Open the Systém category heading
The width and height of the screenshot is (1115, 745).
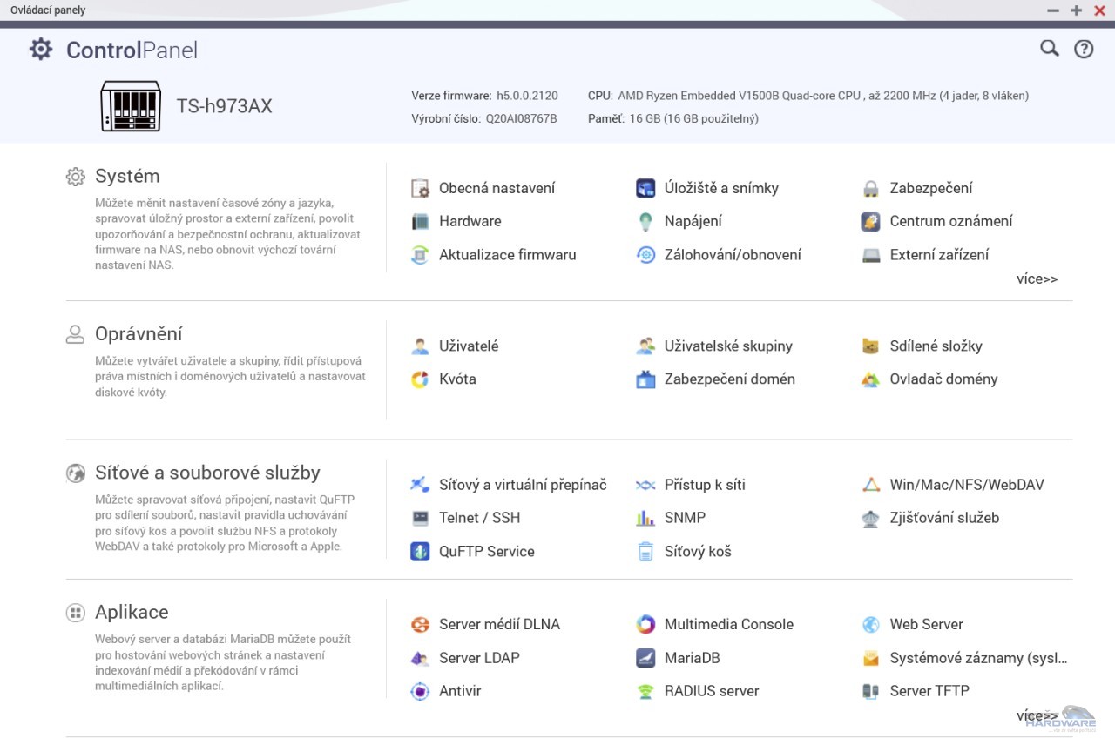127,176
